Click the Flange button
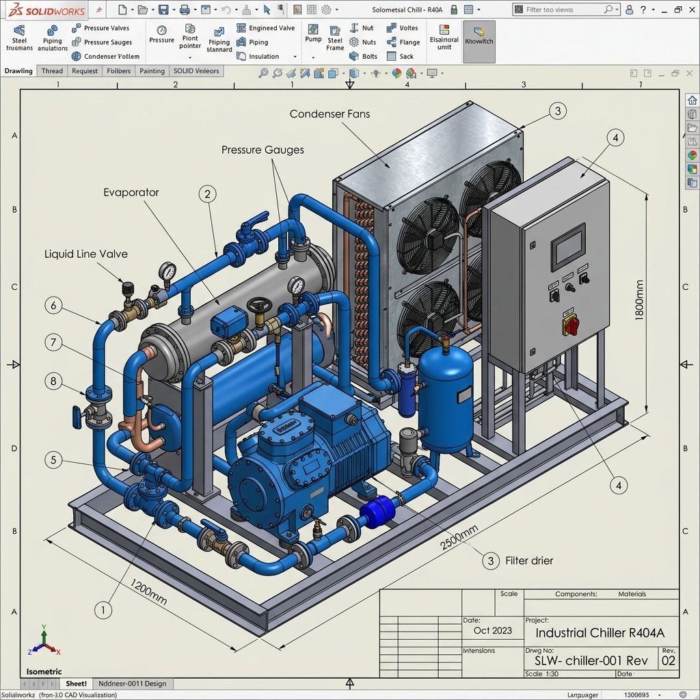 [x=403, y=42]
